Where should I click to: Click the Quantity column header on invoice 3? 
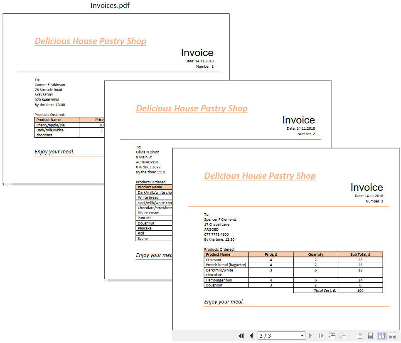315,254
